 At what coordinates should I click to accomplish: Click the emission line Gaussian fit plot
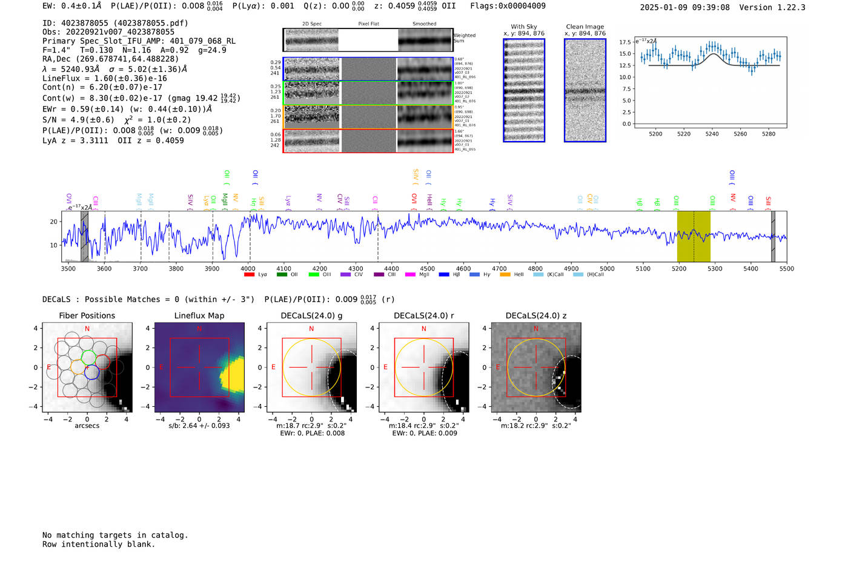(x=710, y=82)
